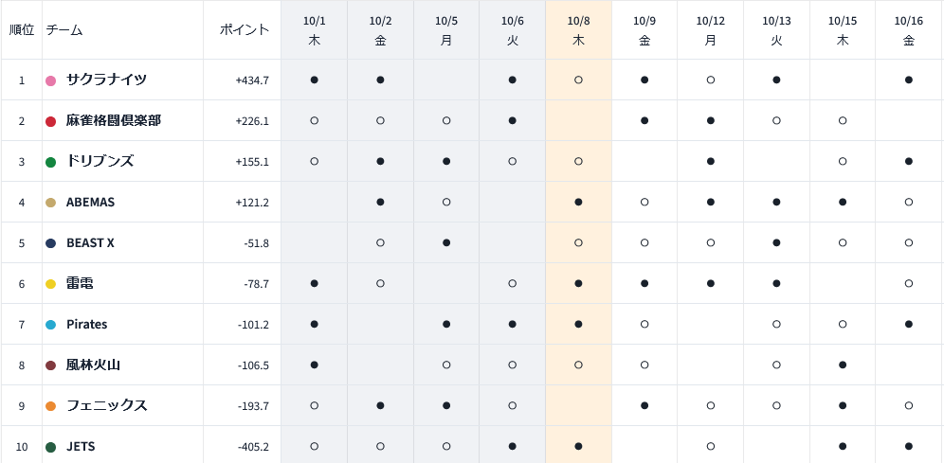The image size is (944, 463).
Task: Click the dark green dot beside JETS
Action: (x=51, y=447)
